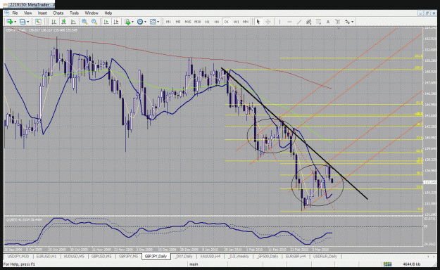Click the Indicators list add icon

(127, 22)
